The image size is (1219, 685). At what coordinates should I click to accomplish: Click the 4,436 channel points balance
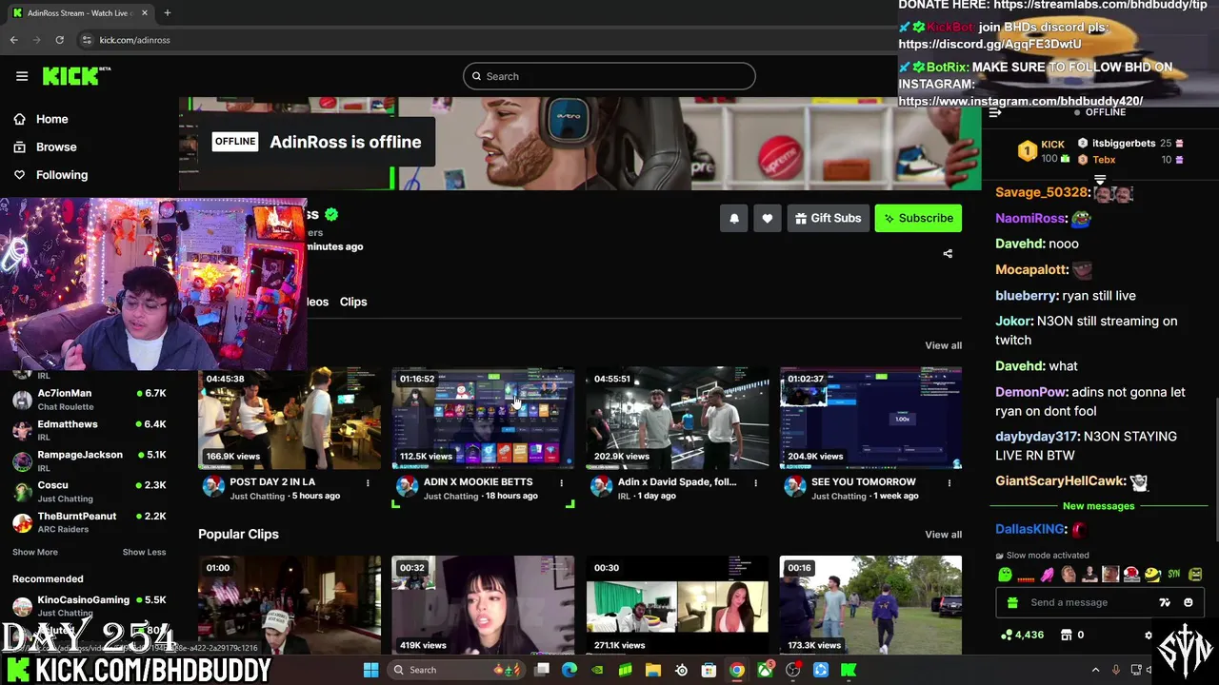point(1022,635)
